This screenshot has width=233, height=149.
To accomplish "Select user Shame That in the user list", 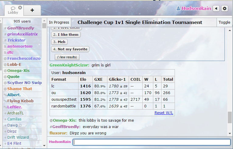I will (22, 89).
